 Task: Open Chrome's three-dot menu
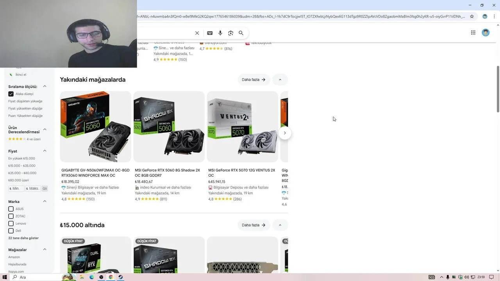(494, 16)
